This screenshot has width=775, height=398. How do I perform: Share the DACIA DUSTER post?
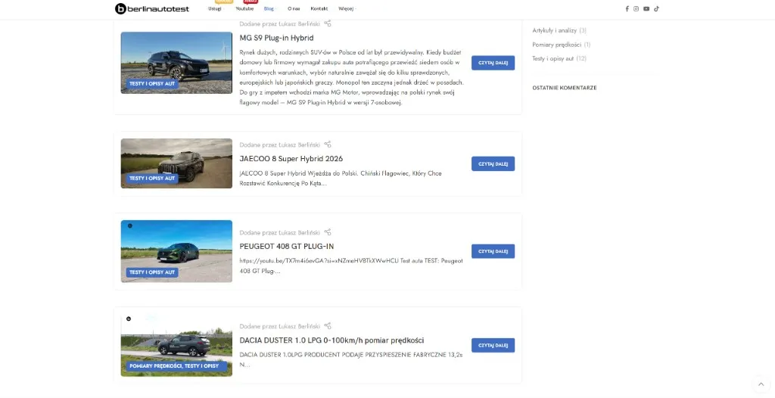[327, 326]
